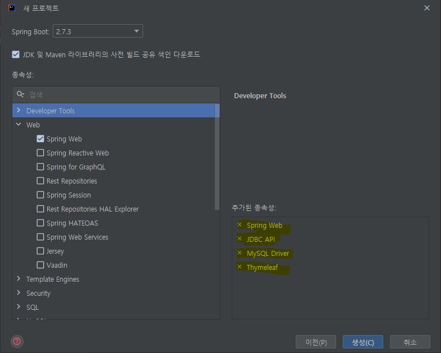441x353 pixels.
Task: Expand the Template Engines category
Action: 19,279
